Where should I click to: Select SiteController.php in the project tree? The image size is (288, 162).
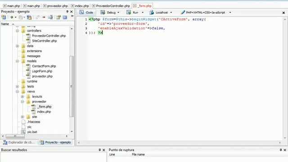coord(44,41)
